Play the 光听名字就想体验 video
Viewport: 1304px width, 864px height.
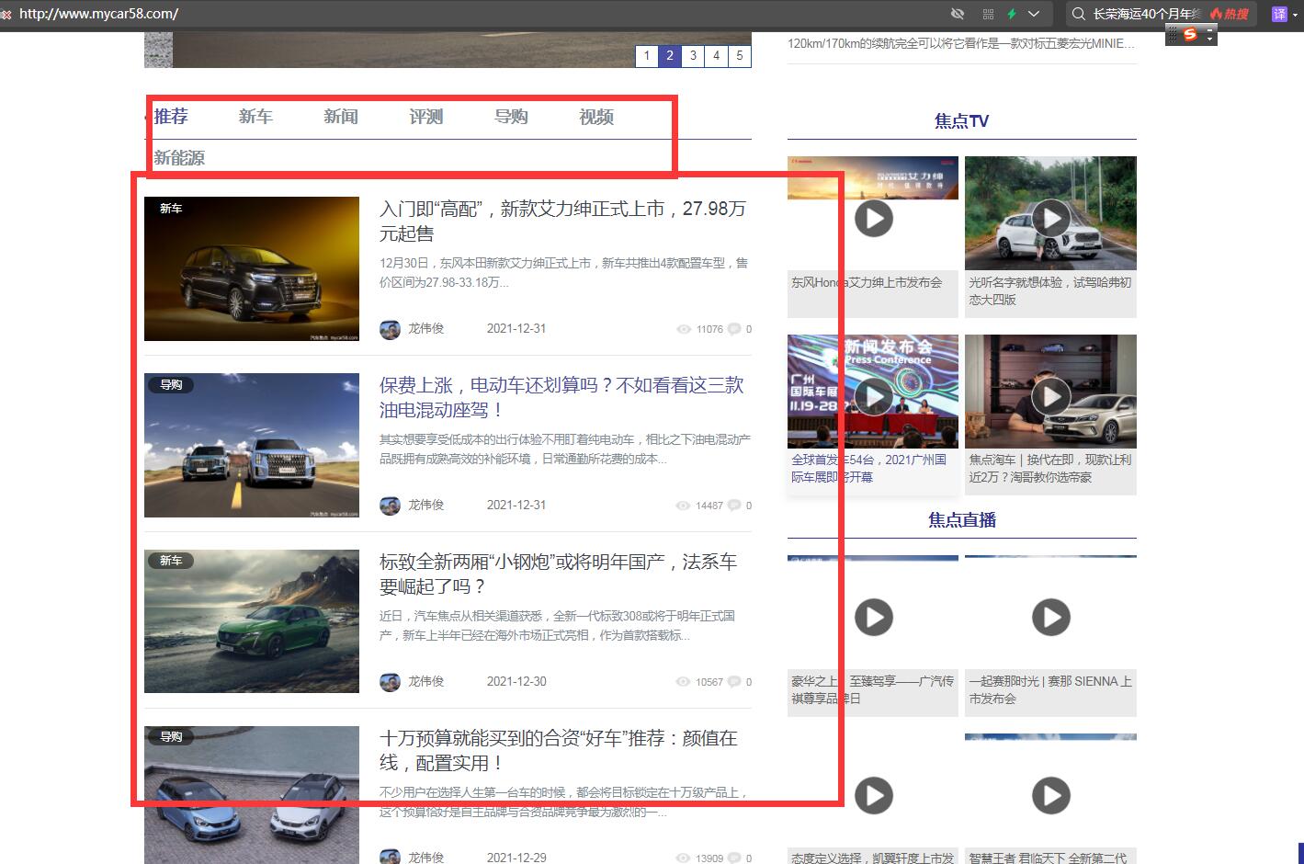[x=1050, y=219]
